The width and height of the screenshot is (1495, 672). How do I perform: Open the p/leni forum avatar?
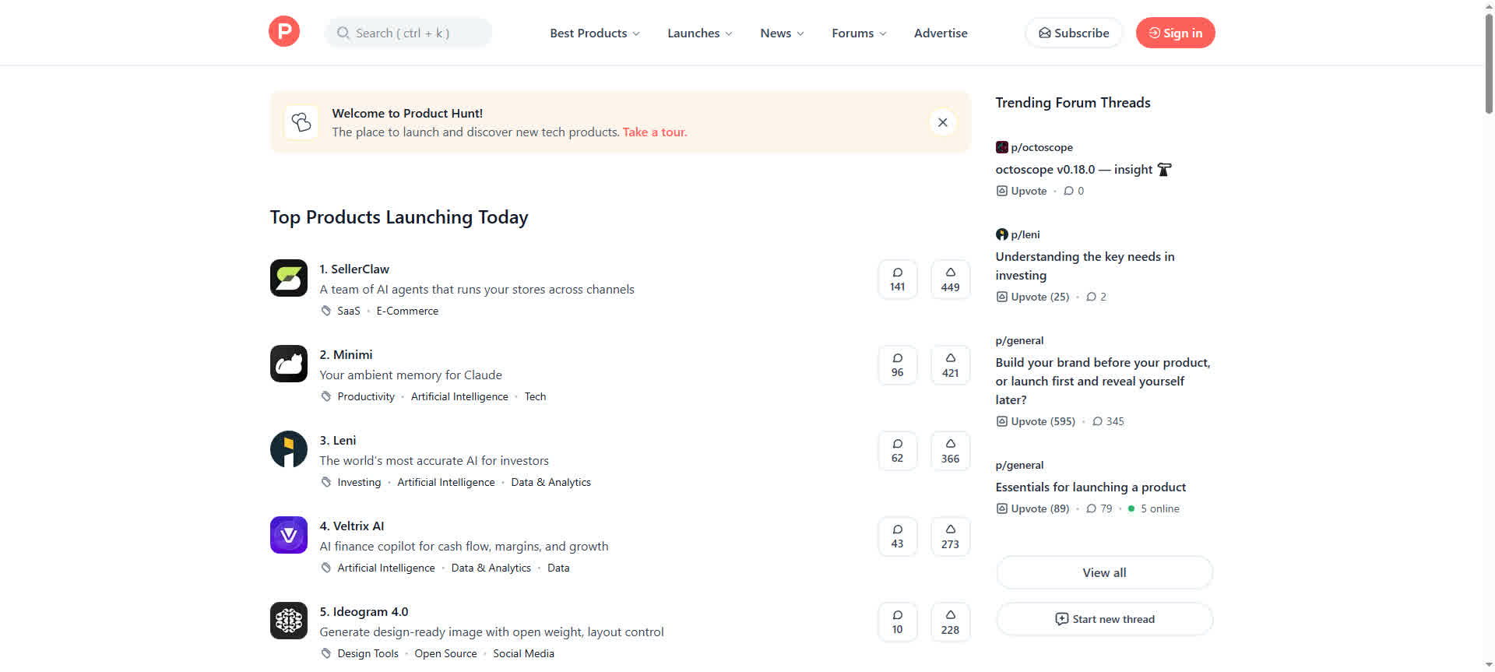pyautogui.click(x=1002, y=234)
